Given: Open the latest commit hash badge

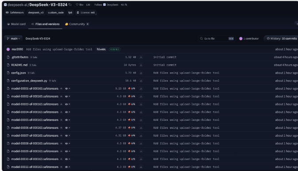Looking at the screenshot, I should tap(101, 49).
